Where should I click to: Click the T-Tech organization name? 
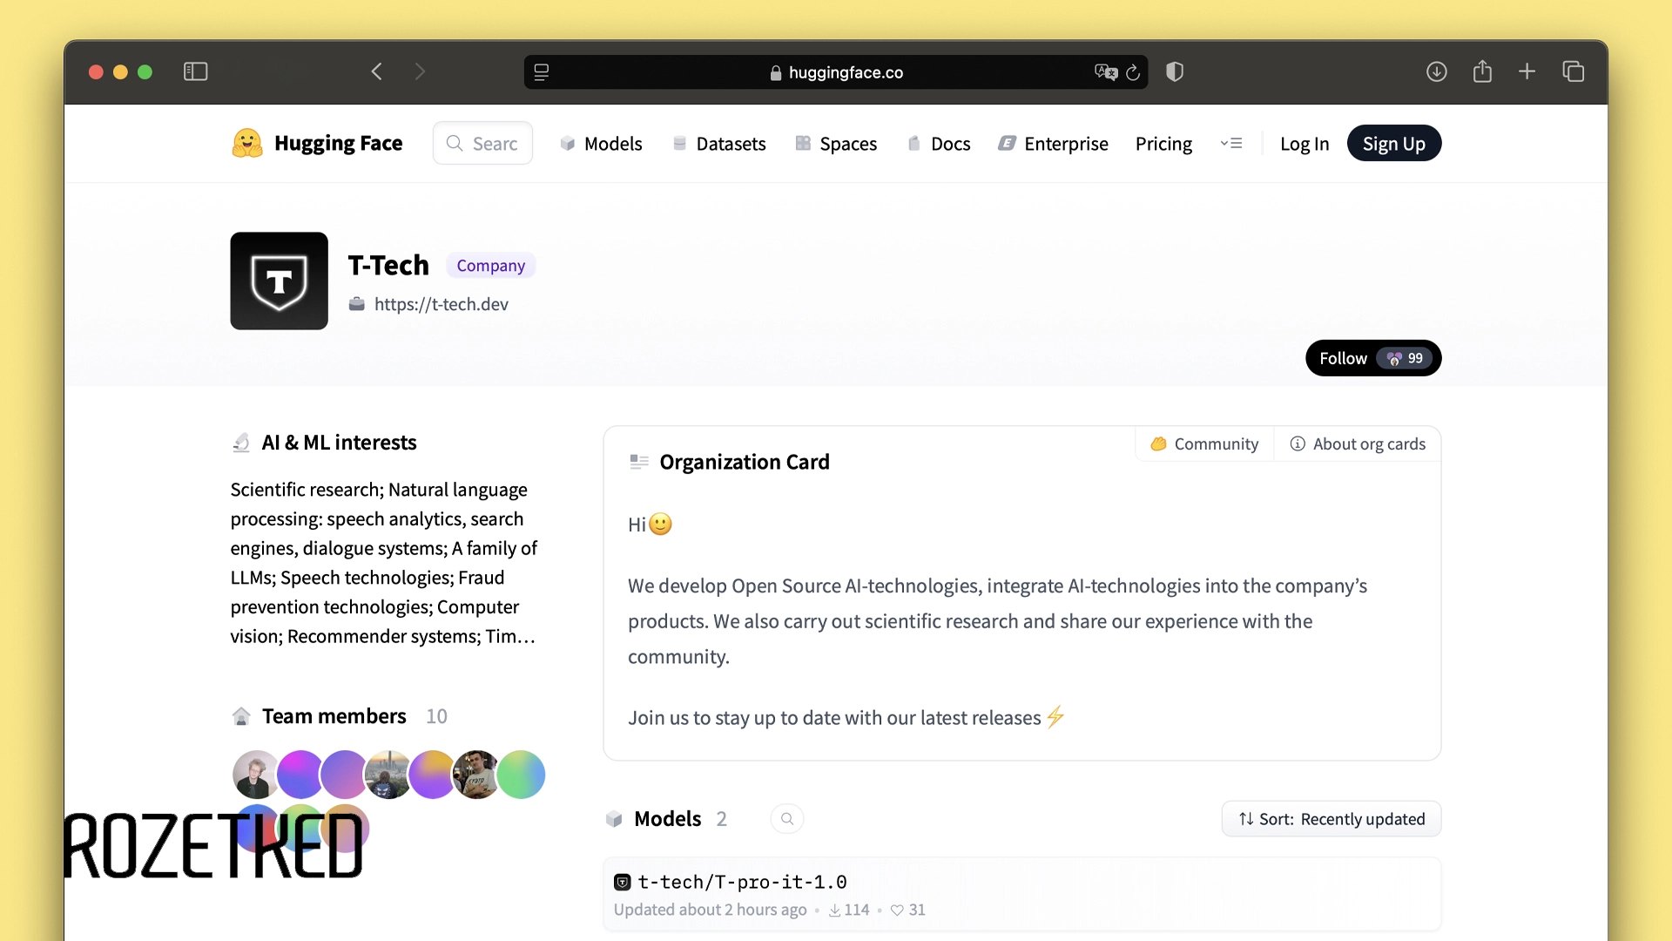click(x=388, y=265)
